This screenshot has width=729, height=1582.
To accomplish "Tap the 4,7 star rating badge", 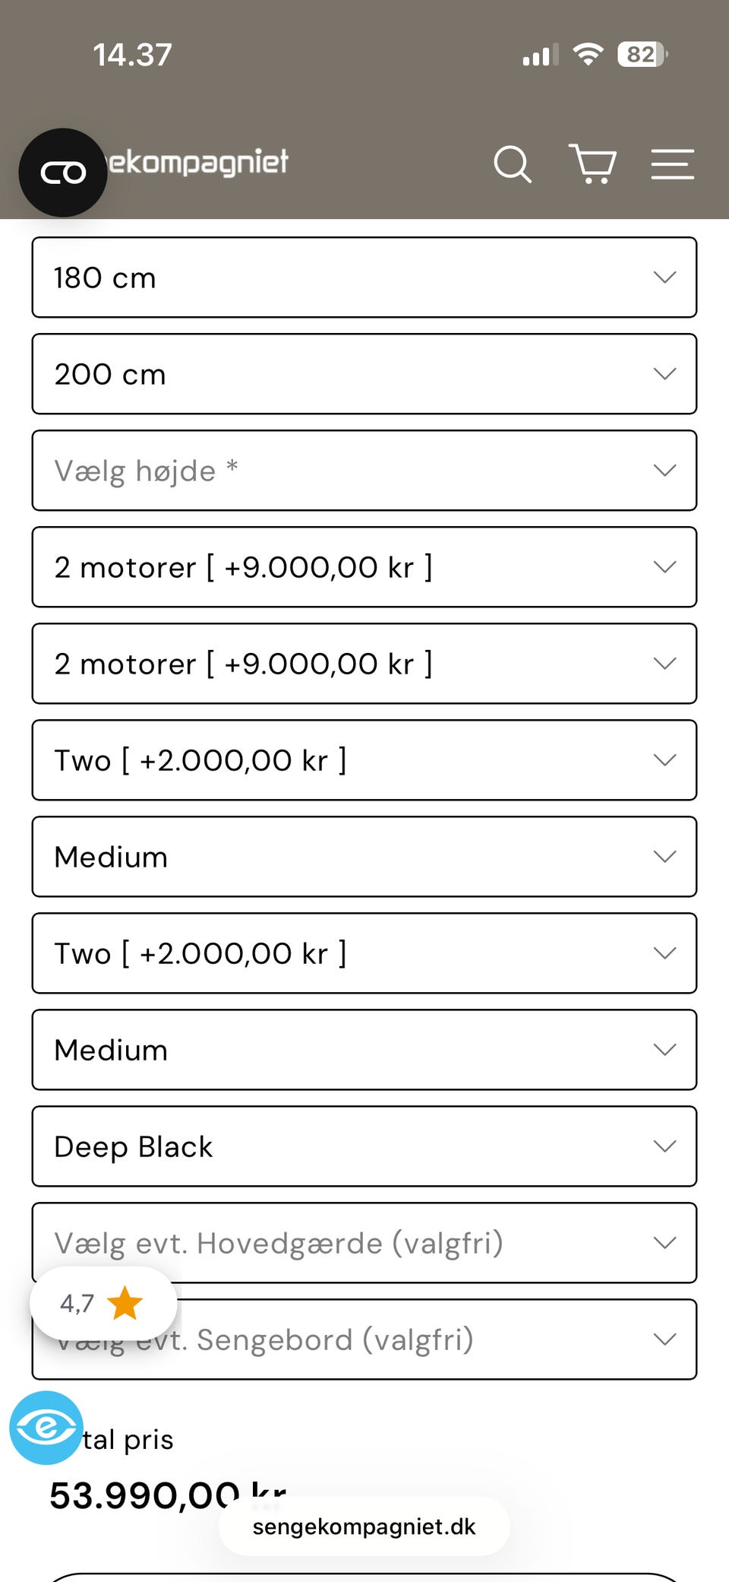I will coord(103,1303).
